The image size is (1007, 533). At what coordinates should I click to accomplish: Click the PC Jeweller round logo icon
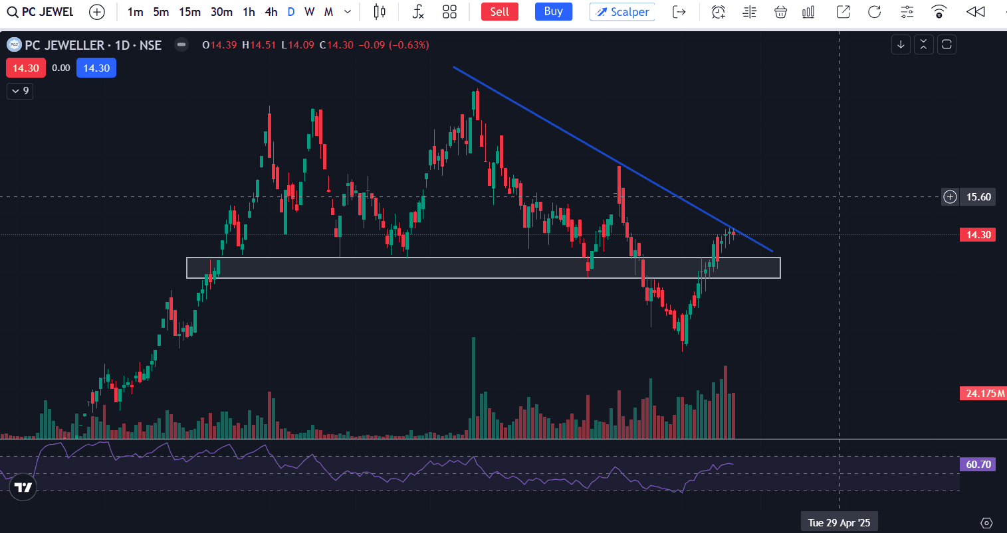pos(14,45)
